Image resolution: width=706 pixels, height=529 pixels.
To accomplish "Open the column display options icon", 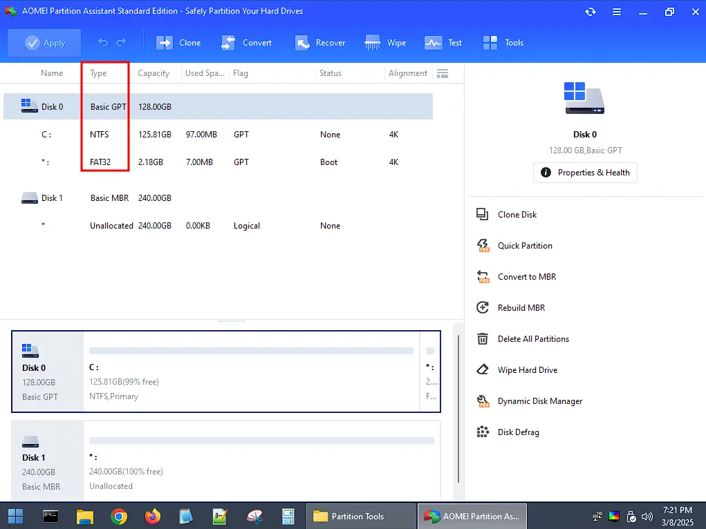I will [443, 73].
